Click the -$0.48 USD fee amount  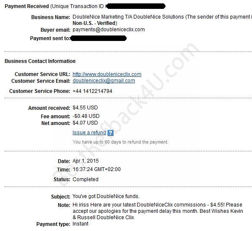(86, 116)
